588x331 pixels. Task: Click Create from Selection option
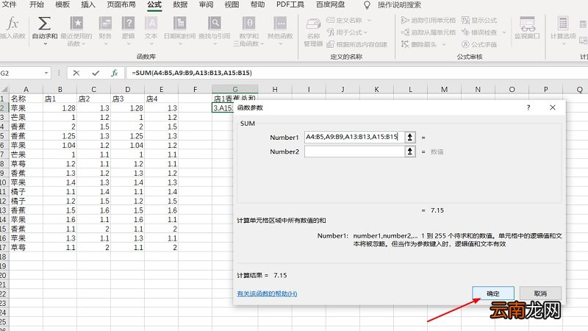point(356,44)
